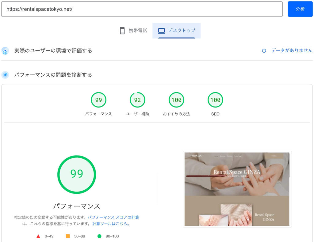Click the パフォーマンスの問題を診断する heading
Screen dimensions: 314x242
(x=53, y=75)
